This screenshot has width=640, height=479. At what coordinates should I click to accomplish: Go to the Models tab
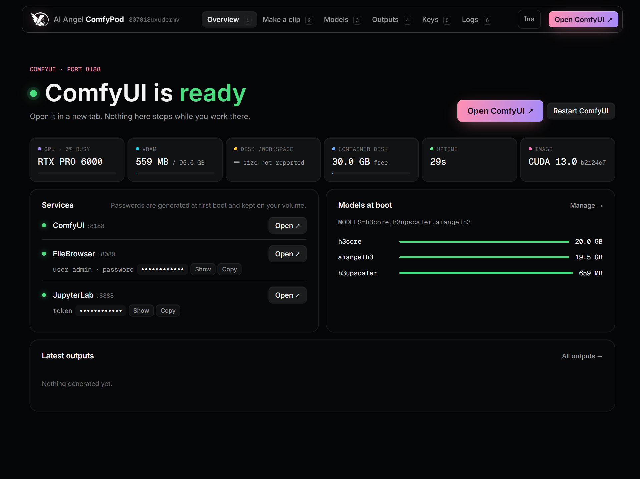point(342,20)
